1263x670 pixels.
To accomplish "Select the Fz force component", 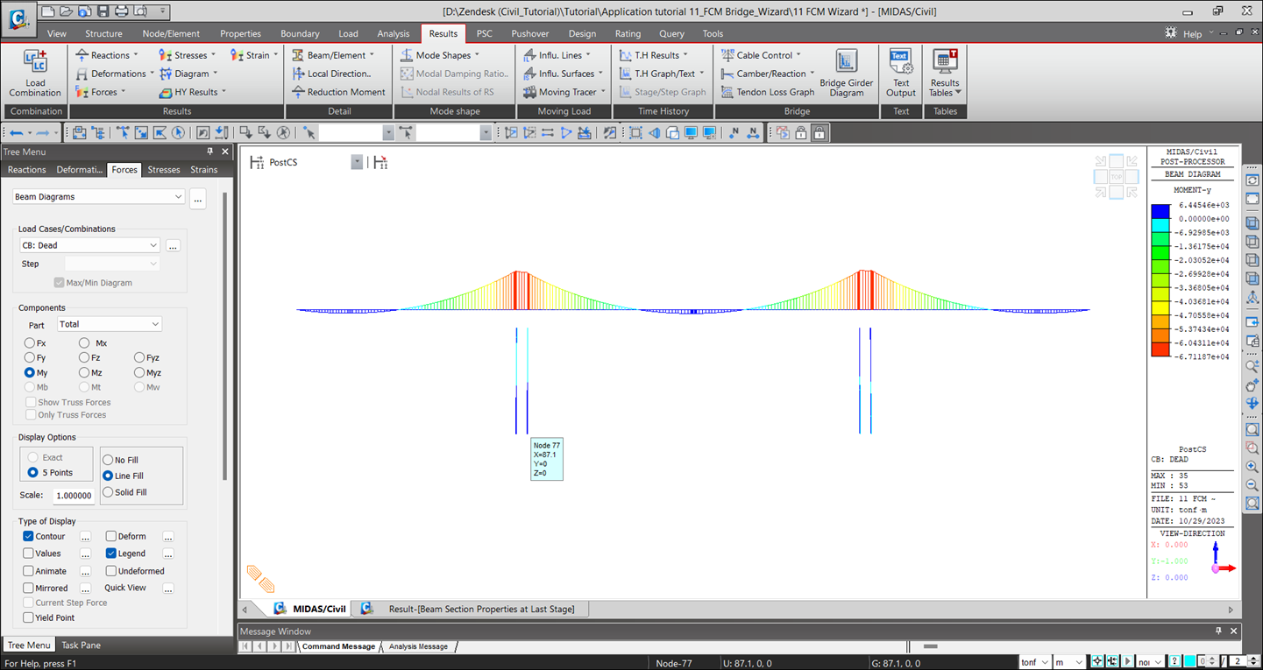I will click(x=84, y=358).
